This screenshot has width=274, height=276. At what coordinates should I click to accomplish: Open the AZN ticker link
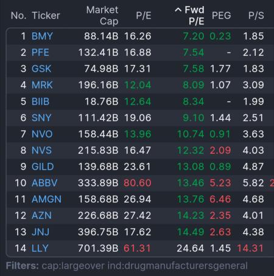(41, 215)
